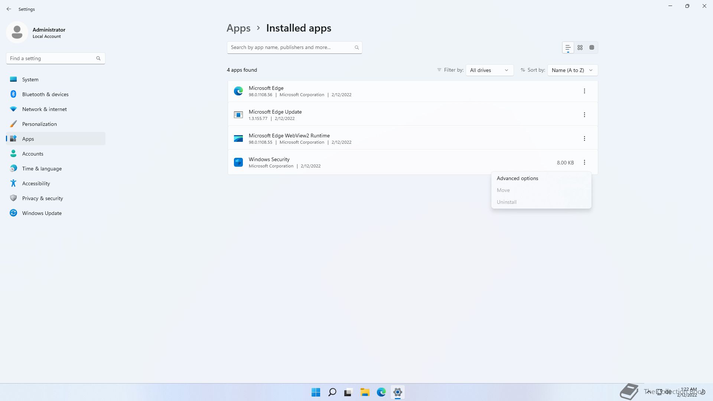Open Network & internet settings
This screenshot has height=401, width=713.
[x=56, y=109]
